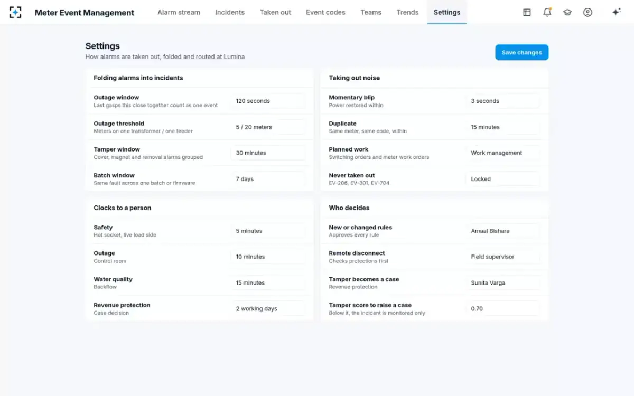This screenshot has height=396, width=634.
Task: Open the New or changed rules Amaal Bishara field
Action: click(503, 231)
